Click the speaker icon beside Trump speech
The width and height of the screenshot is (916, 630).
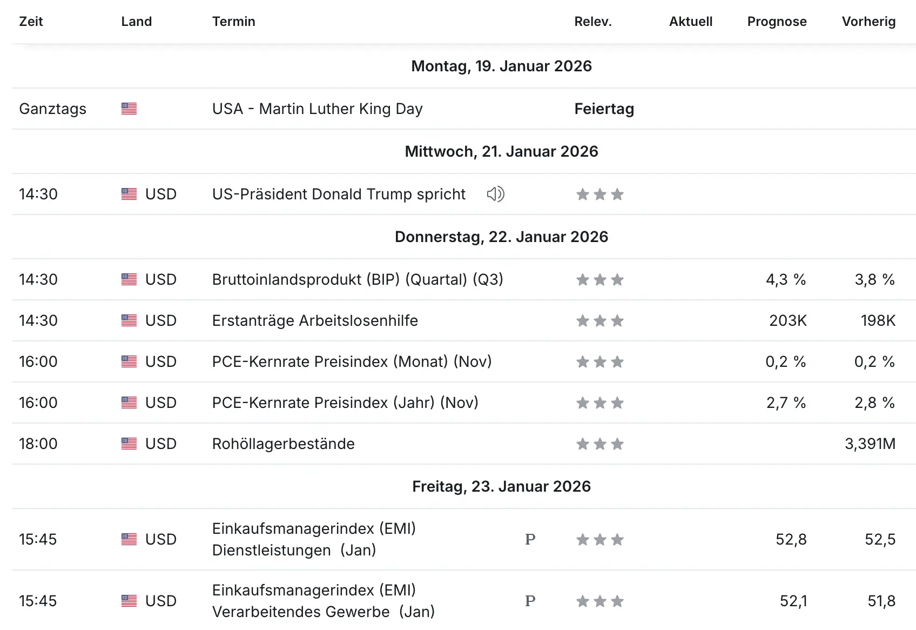[495, 194]
